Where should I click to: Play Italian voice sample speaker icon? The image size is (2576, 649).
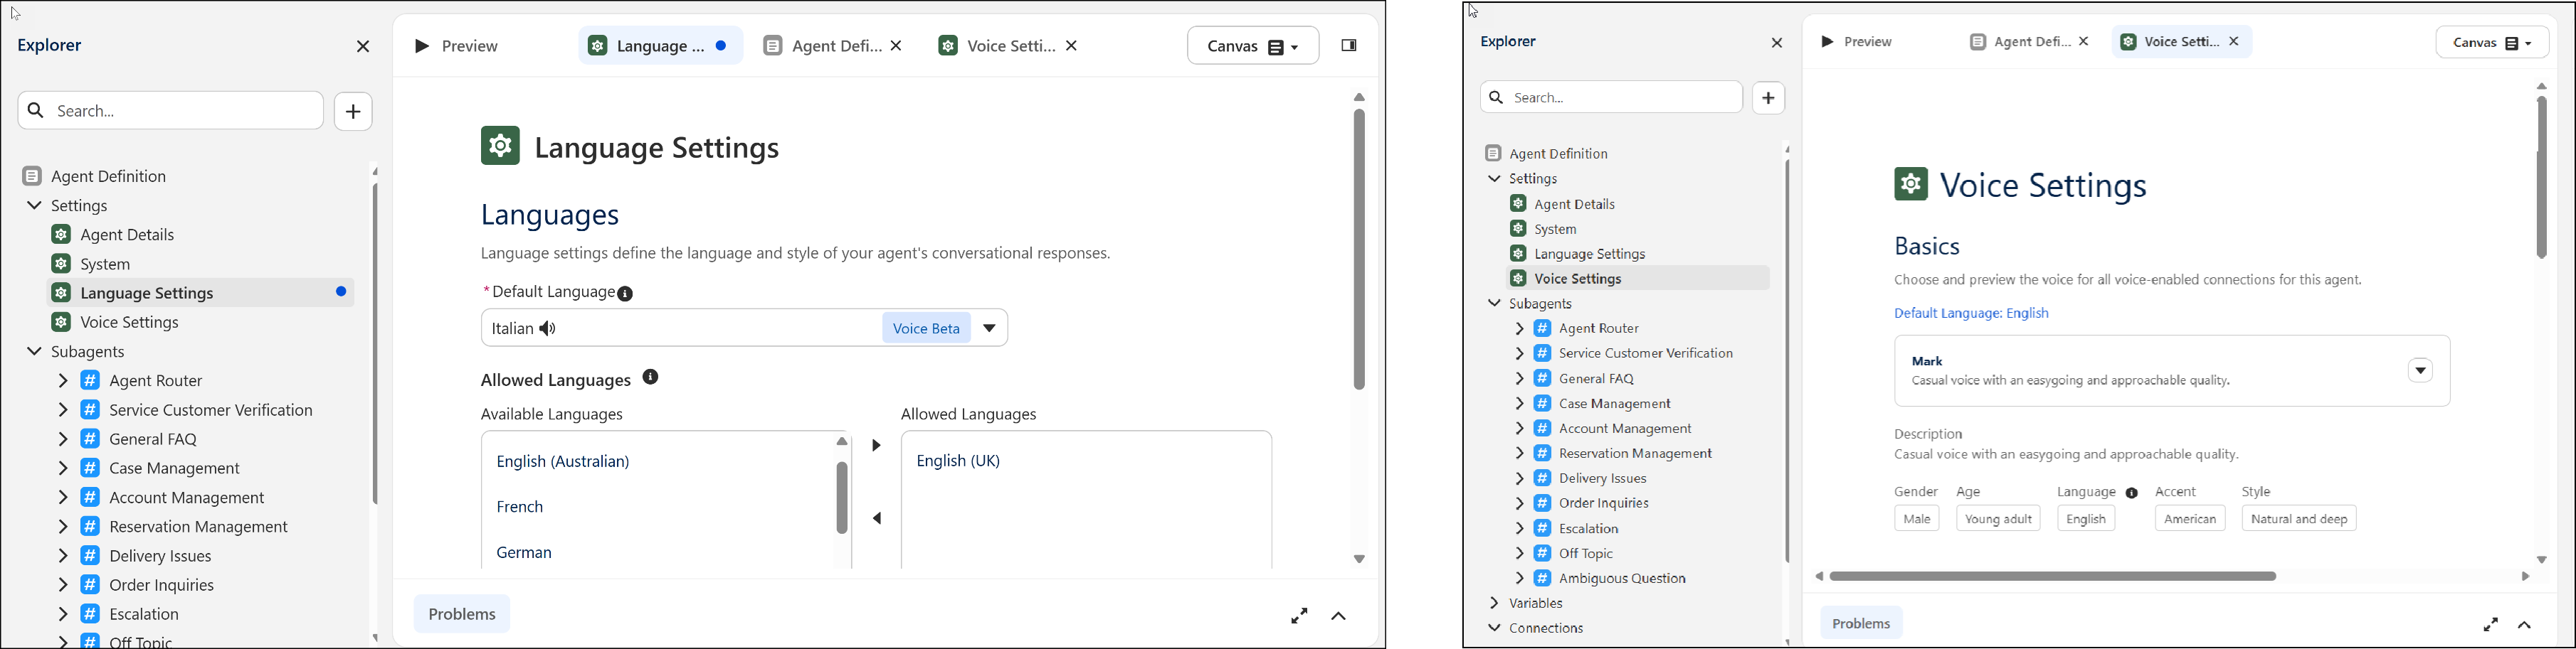click(x=549, y=328)
